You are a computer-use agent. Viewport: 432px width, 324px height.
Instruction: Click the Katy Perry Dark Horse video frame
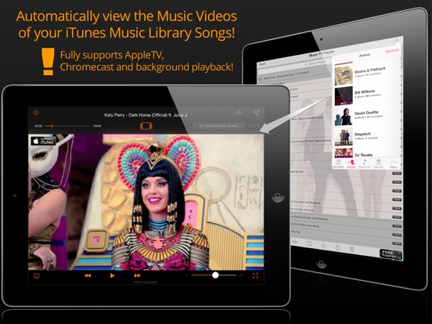tap(146, 202)
